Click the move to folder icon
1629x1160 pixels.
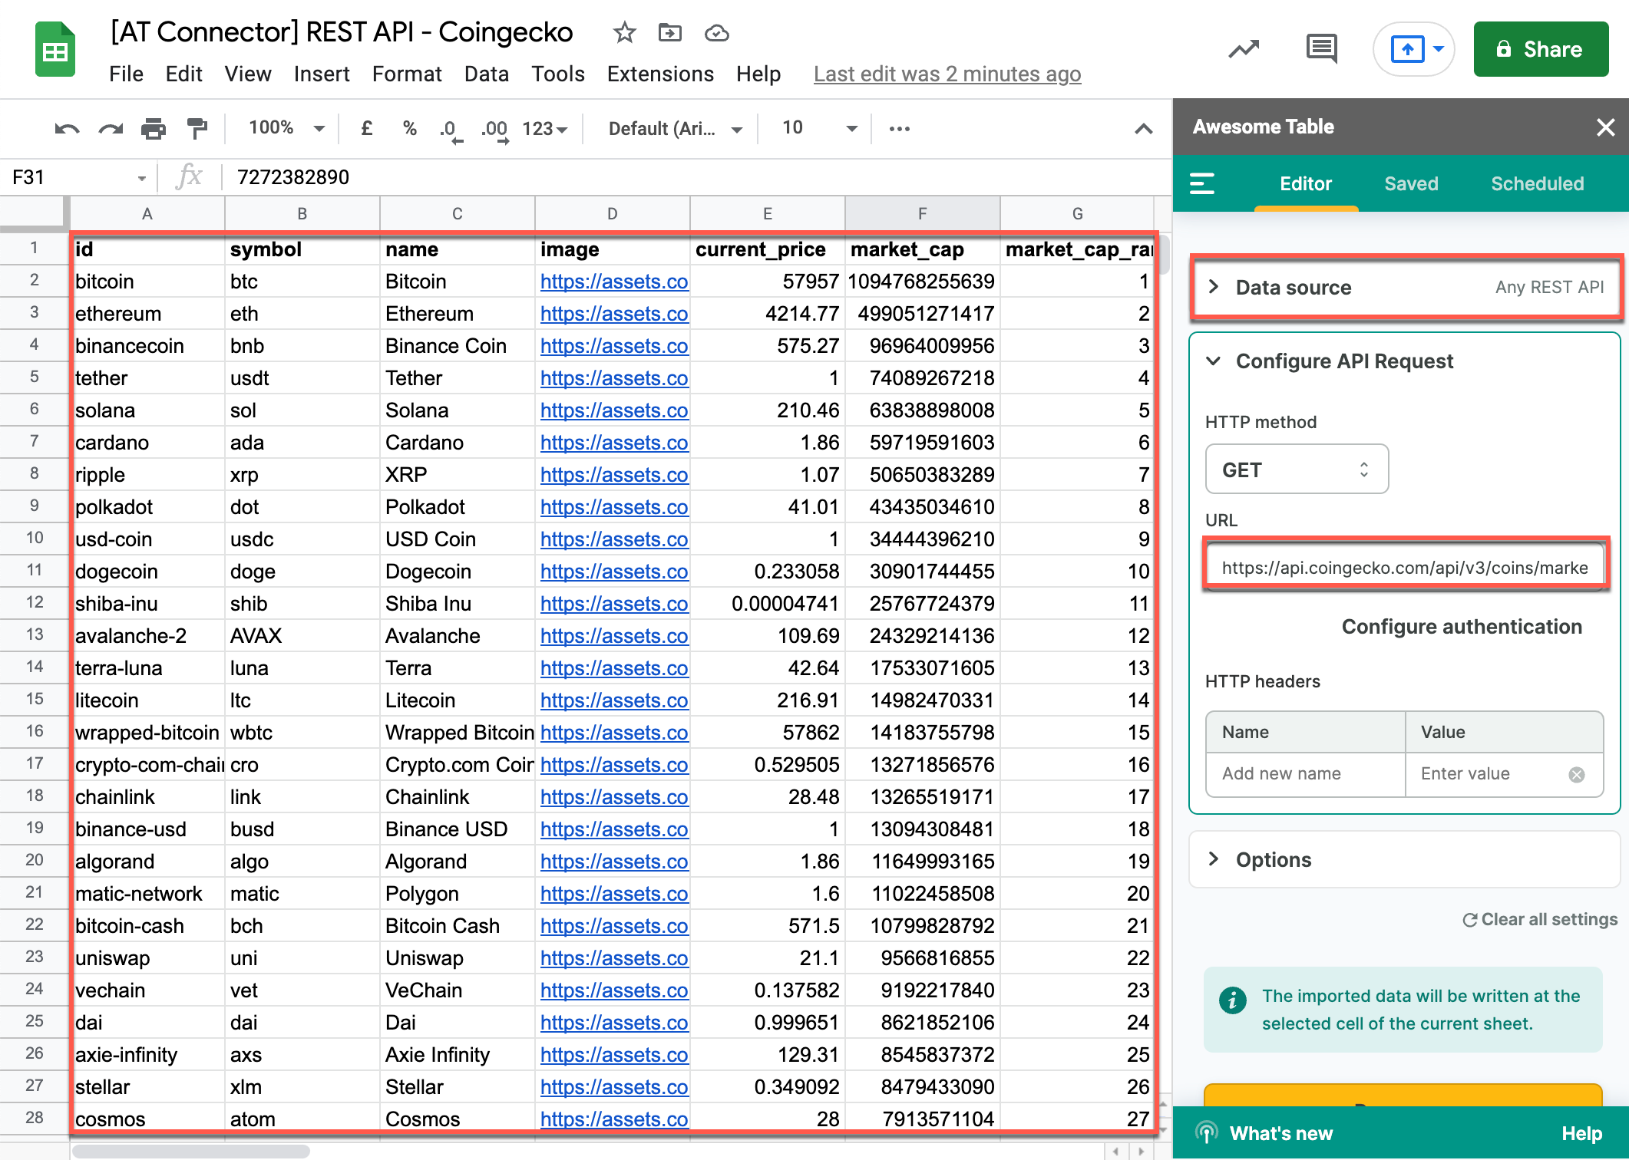[670, 33]
